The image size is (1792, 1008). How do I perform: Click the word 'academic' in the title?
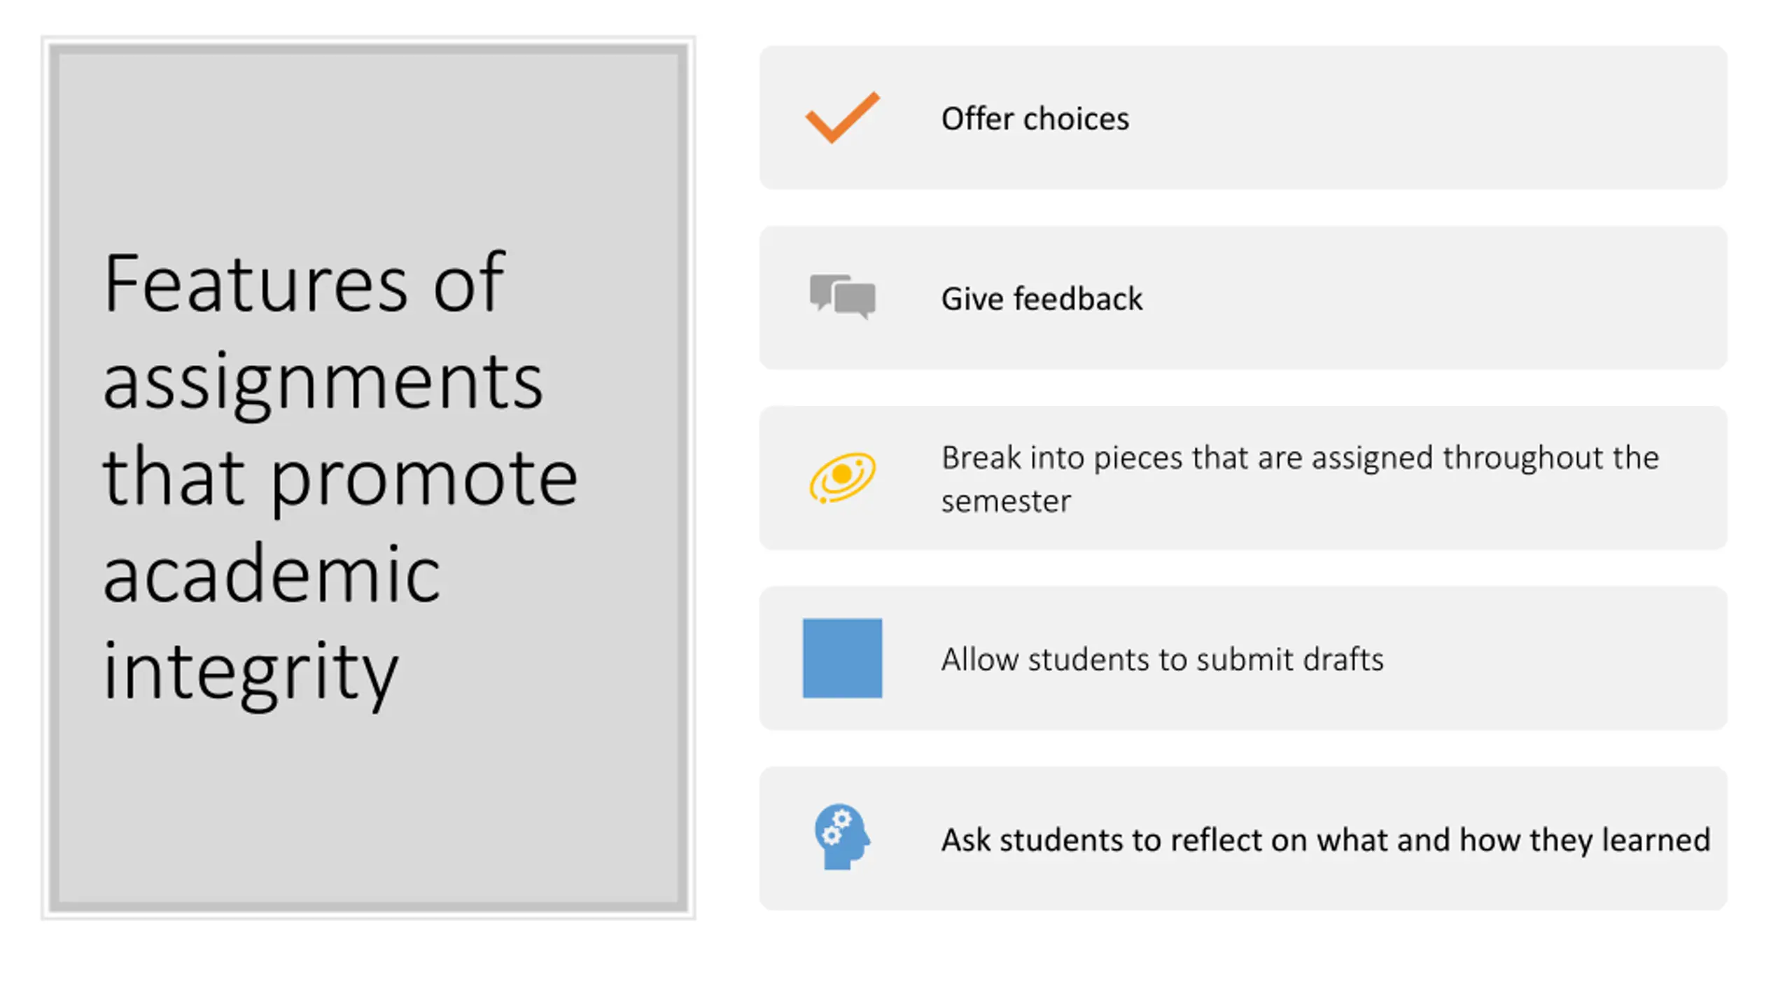(272, 573)
